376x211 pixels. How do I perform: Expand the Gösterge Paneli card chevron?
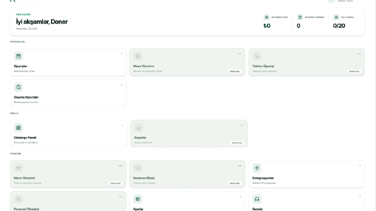tap(122, 125)
